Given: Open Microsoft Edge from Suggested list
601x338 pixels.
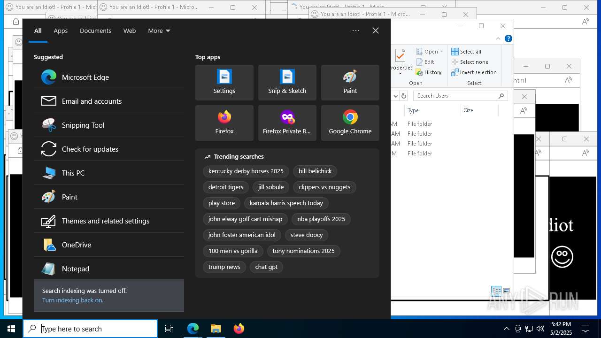Looking at the screenshot, I should tap(109, 77).
